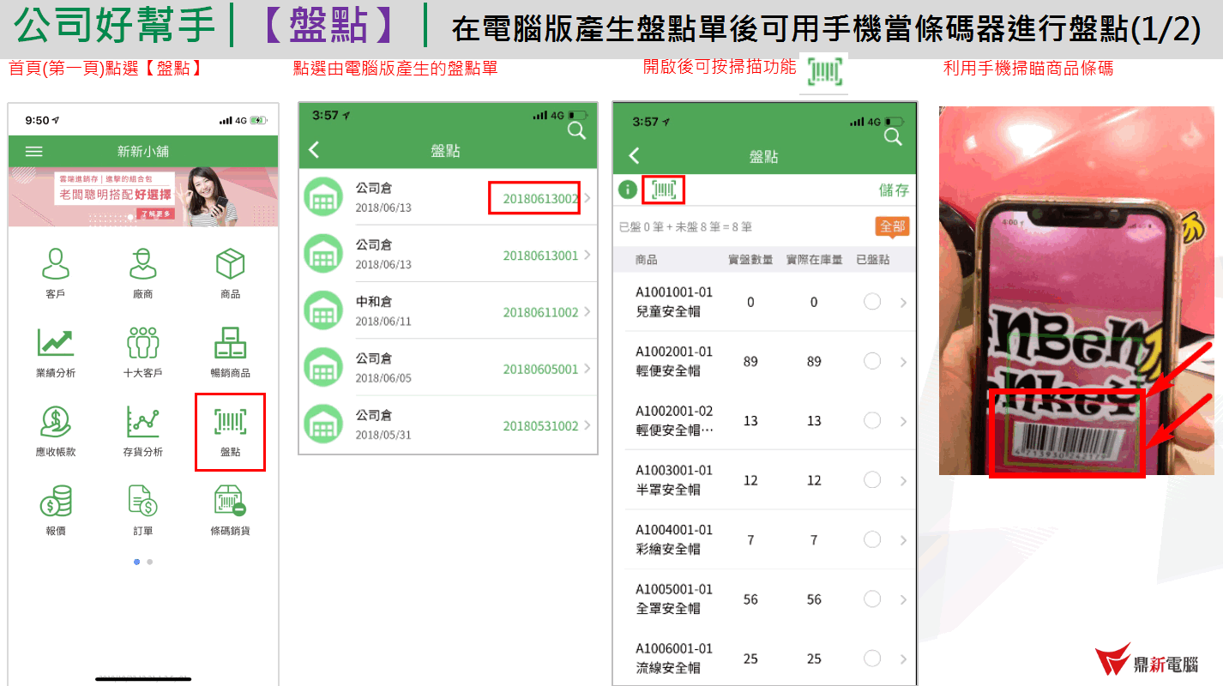1223x686 pixels.
Task: Expand chevron of sheet 20180605001
Action: [x=587, y=369]
